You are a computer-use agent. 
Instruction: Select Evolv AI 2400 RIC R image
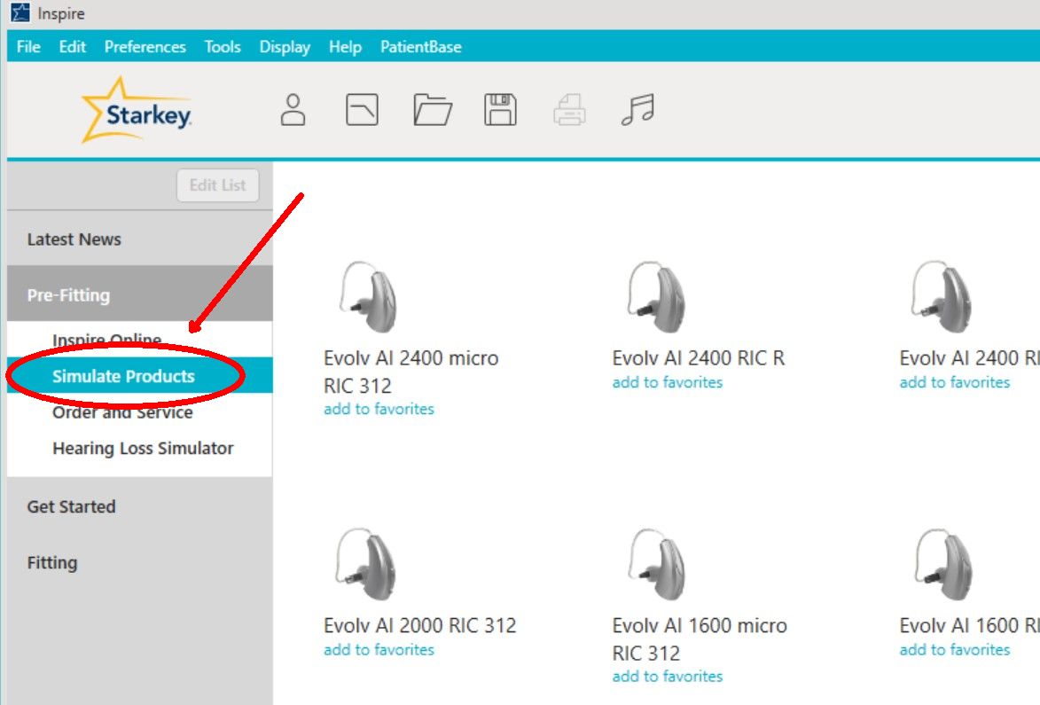(x=657, y=296)
